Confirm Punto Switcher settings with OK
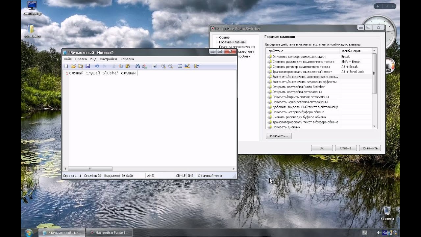 322,148
